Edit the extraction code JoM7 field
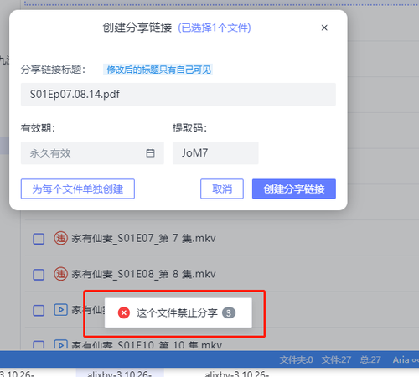419x377 pixels. [x=215, y=153]
